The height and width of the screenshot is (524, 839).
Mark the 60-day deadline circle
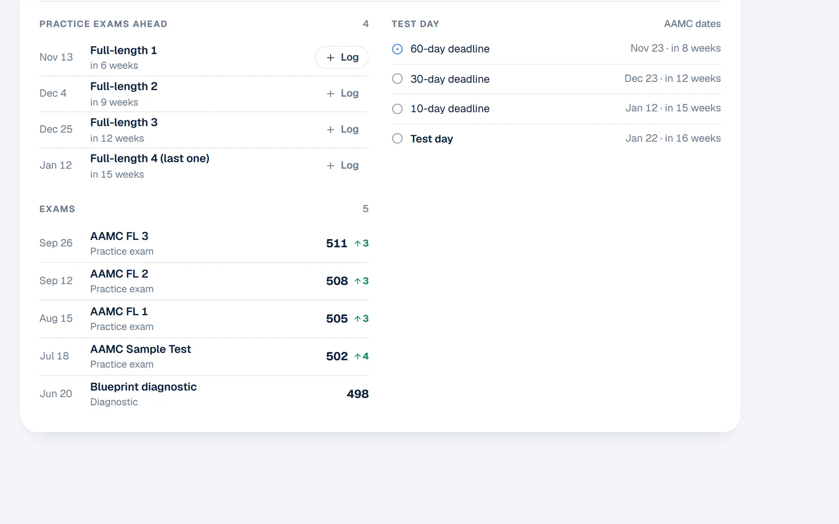pos(397,49)
